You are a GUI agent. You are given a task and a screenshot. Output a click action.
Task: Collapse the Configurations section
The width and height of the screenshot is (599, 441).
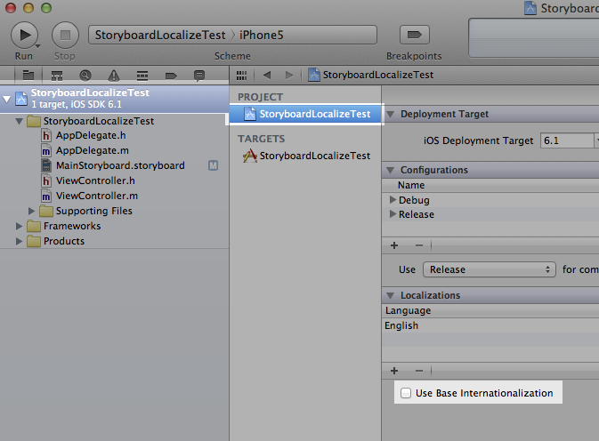pos(391,170)
